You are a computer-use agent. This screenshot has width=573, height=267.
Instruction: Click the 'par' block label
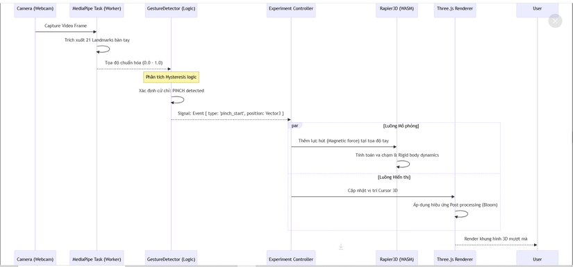[x=295, y=126]
